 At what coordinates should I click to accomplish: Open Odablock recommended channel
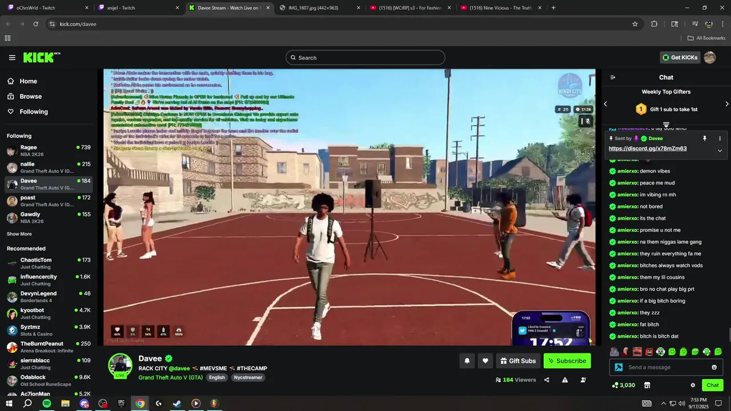[x=49, y=380]
